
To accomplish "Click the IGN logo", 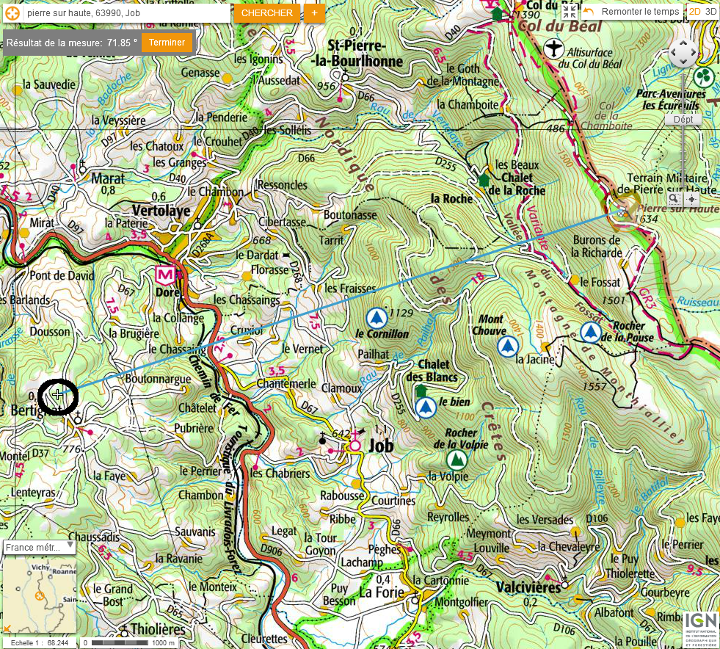I will 699,628.
